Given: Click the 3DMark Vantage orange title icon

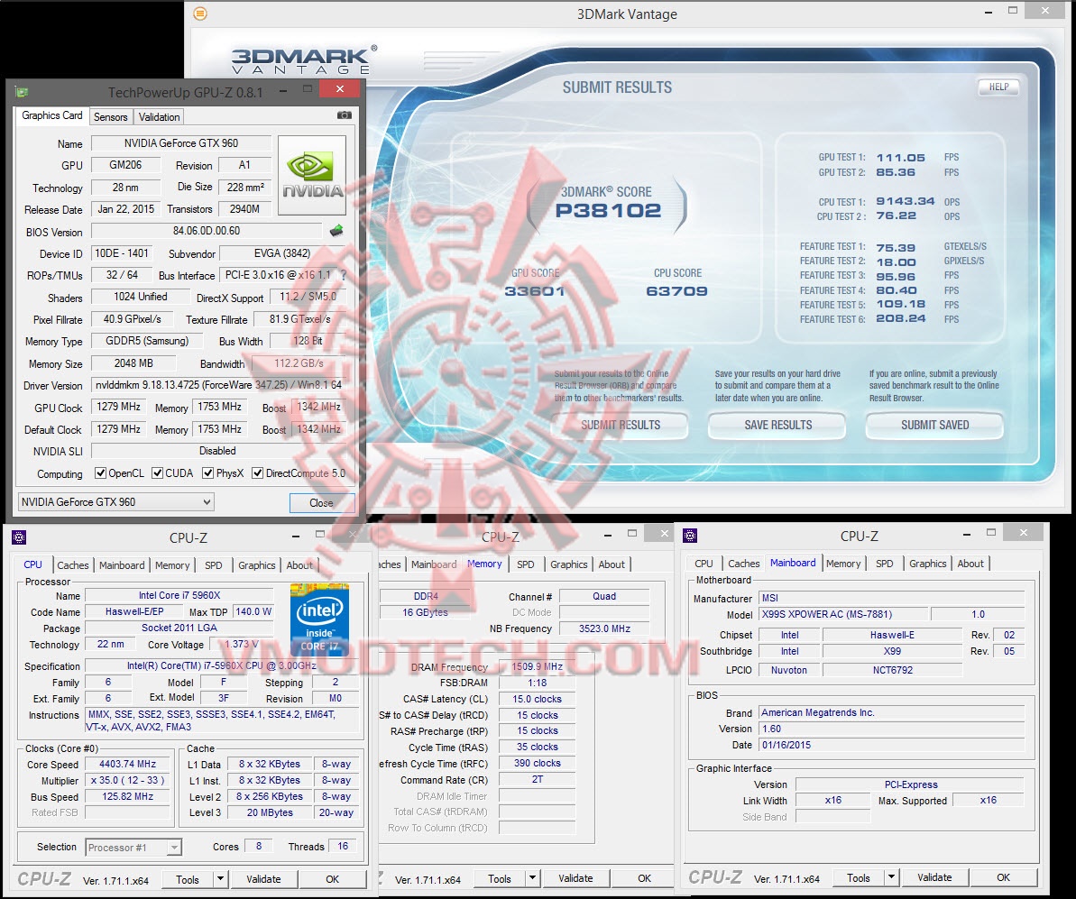Looking at the screenshot, I should [200, 13].
